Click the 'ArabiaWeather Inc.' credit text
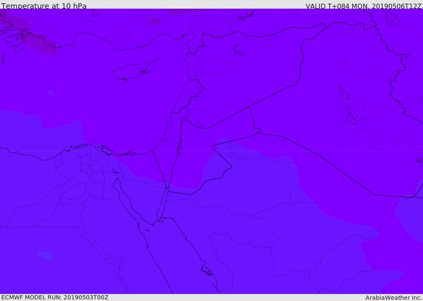The width and height of the screenshot is (423, 301). click(394, 298)
